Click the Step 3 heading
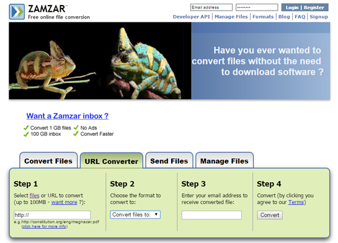338x243 pixels. [x=193, y=183]
